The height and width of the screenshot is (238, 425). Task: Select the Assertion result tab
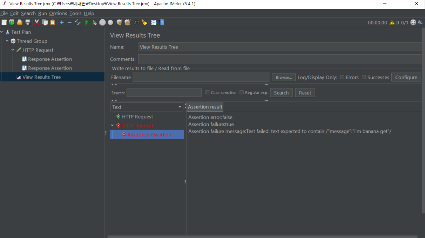[x=205, y=107]
